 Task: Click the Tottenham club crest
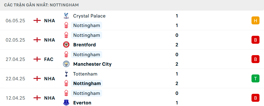point(66,74)
